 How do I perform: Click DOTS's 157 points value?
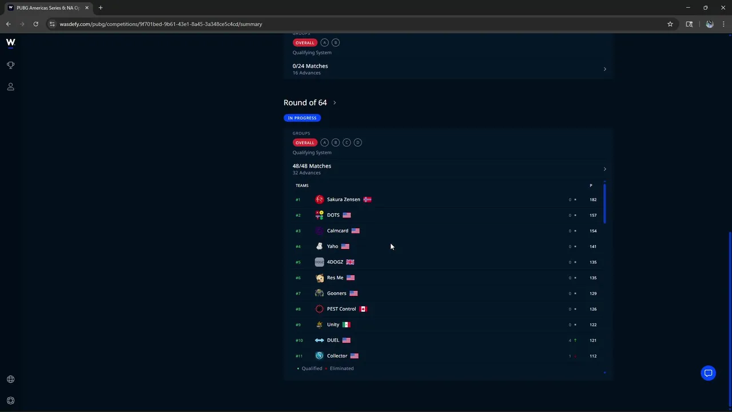point(593,215)
